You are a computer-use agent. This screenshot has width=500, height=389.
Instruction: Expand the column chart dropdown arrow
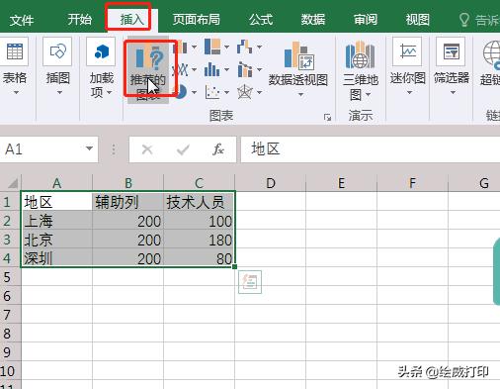194,47
